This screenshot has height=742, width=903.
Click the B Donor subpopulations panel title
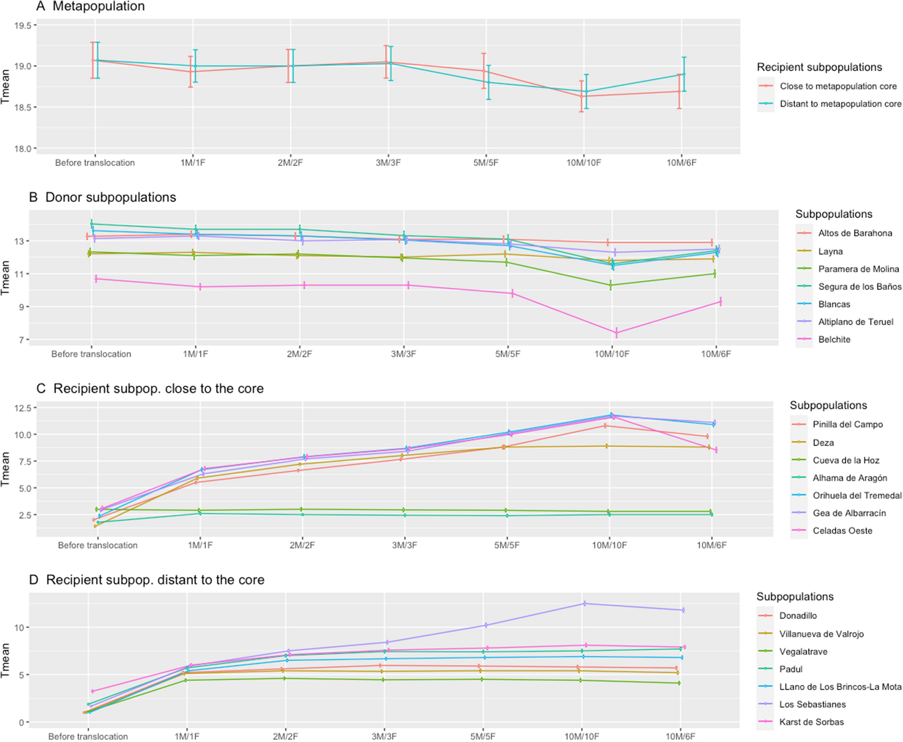click(102, 197)
